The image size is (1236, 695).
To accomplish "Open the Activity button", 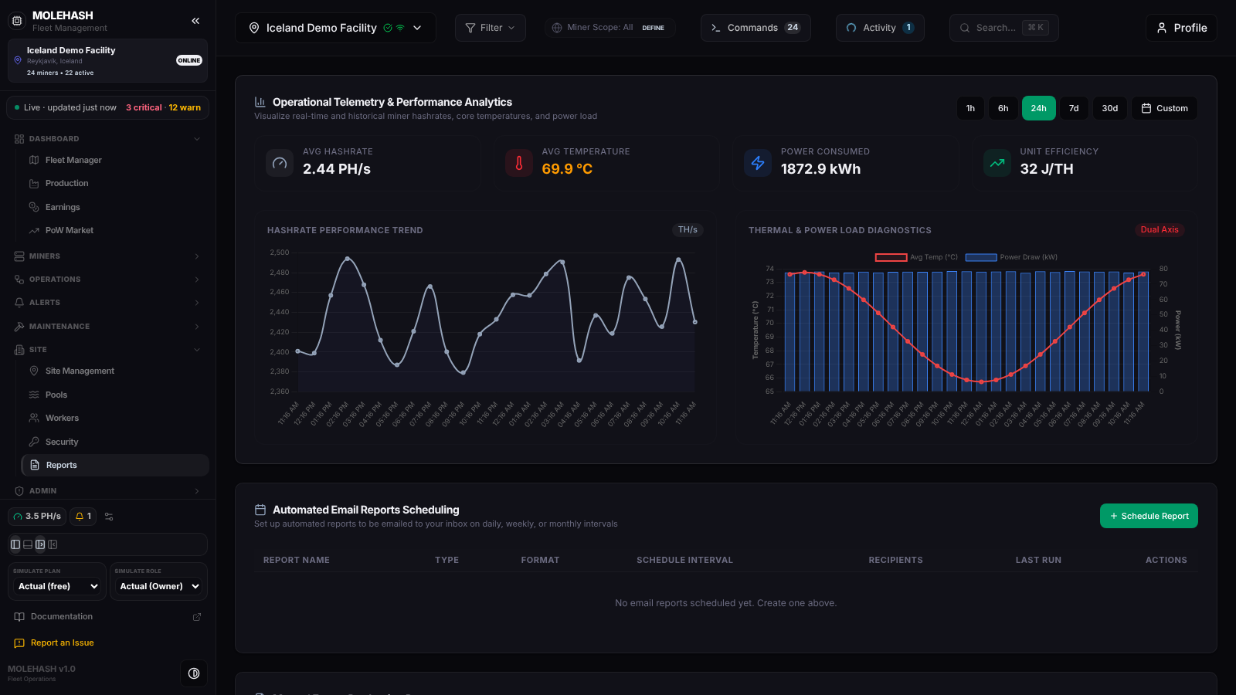I will (x=880, y=28).
